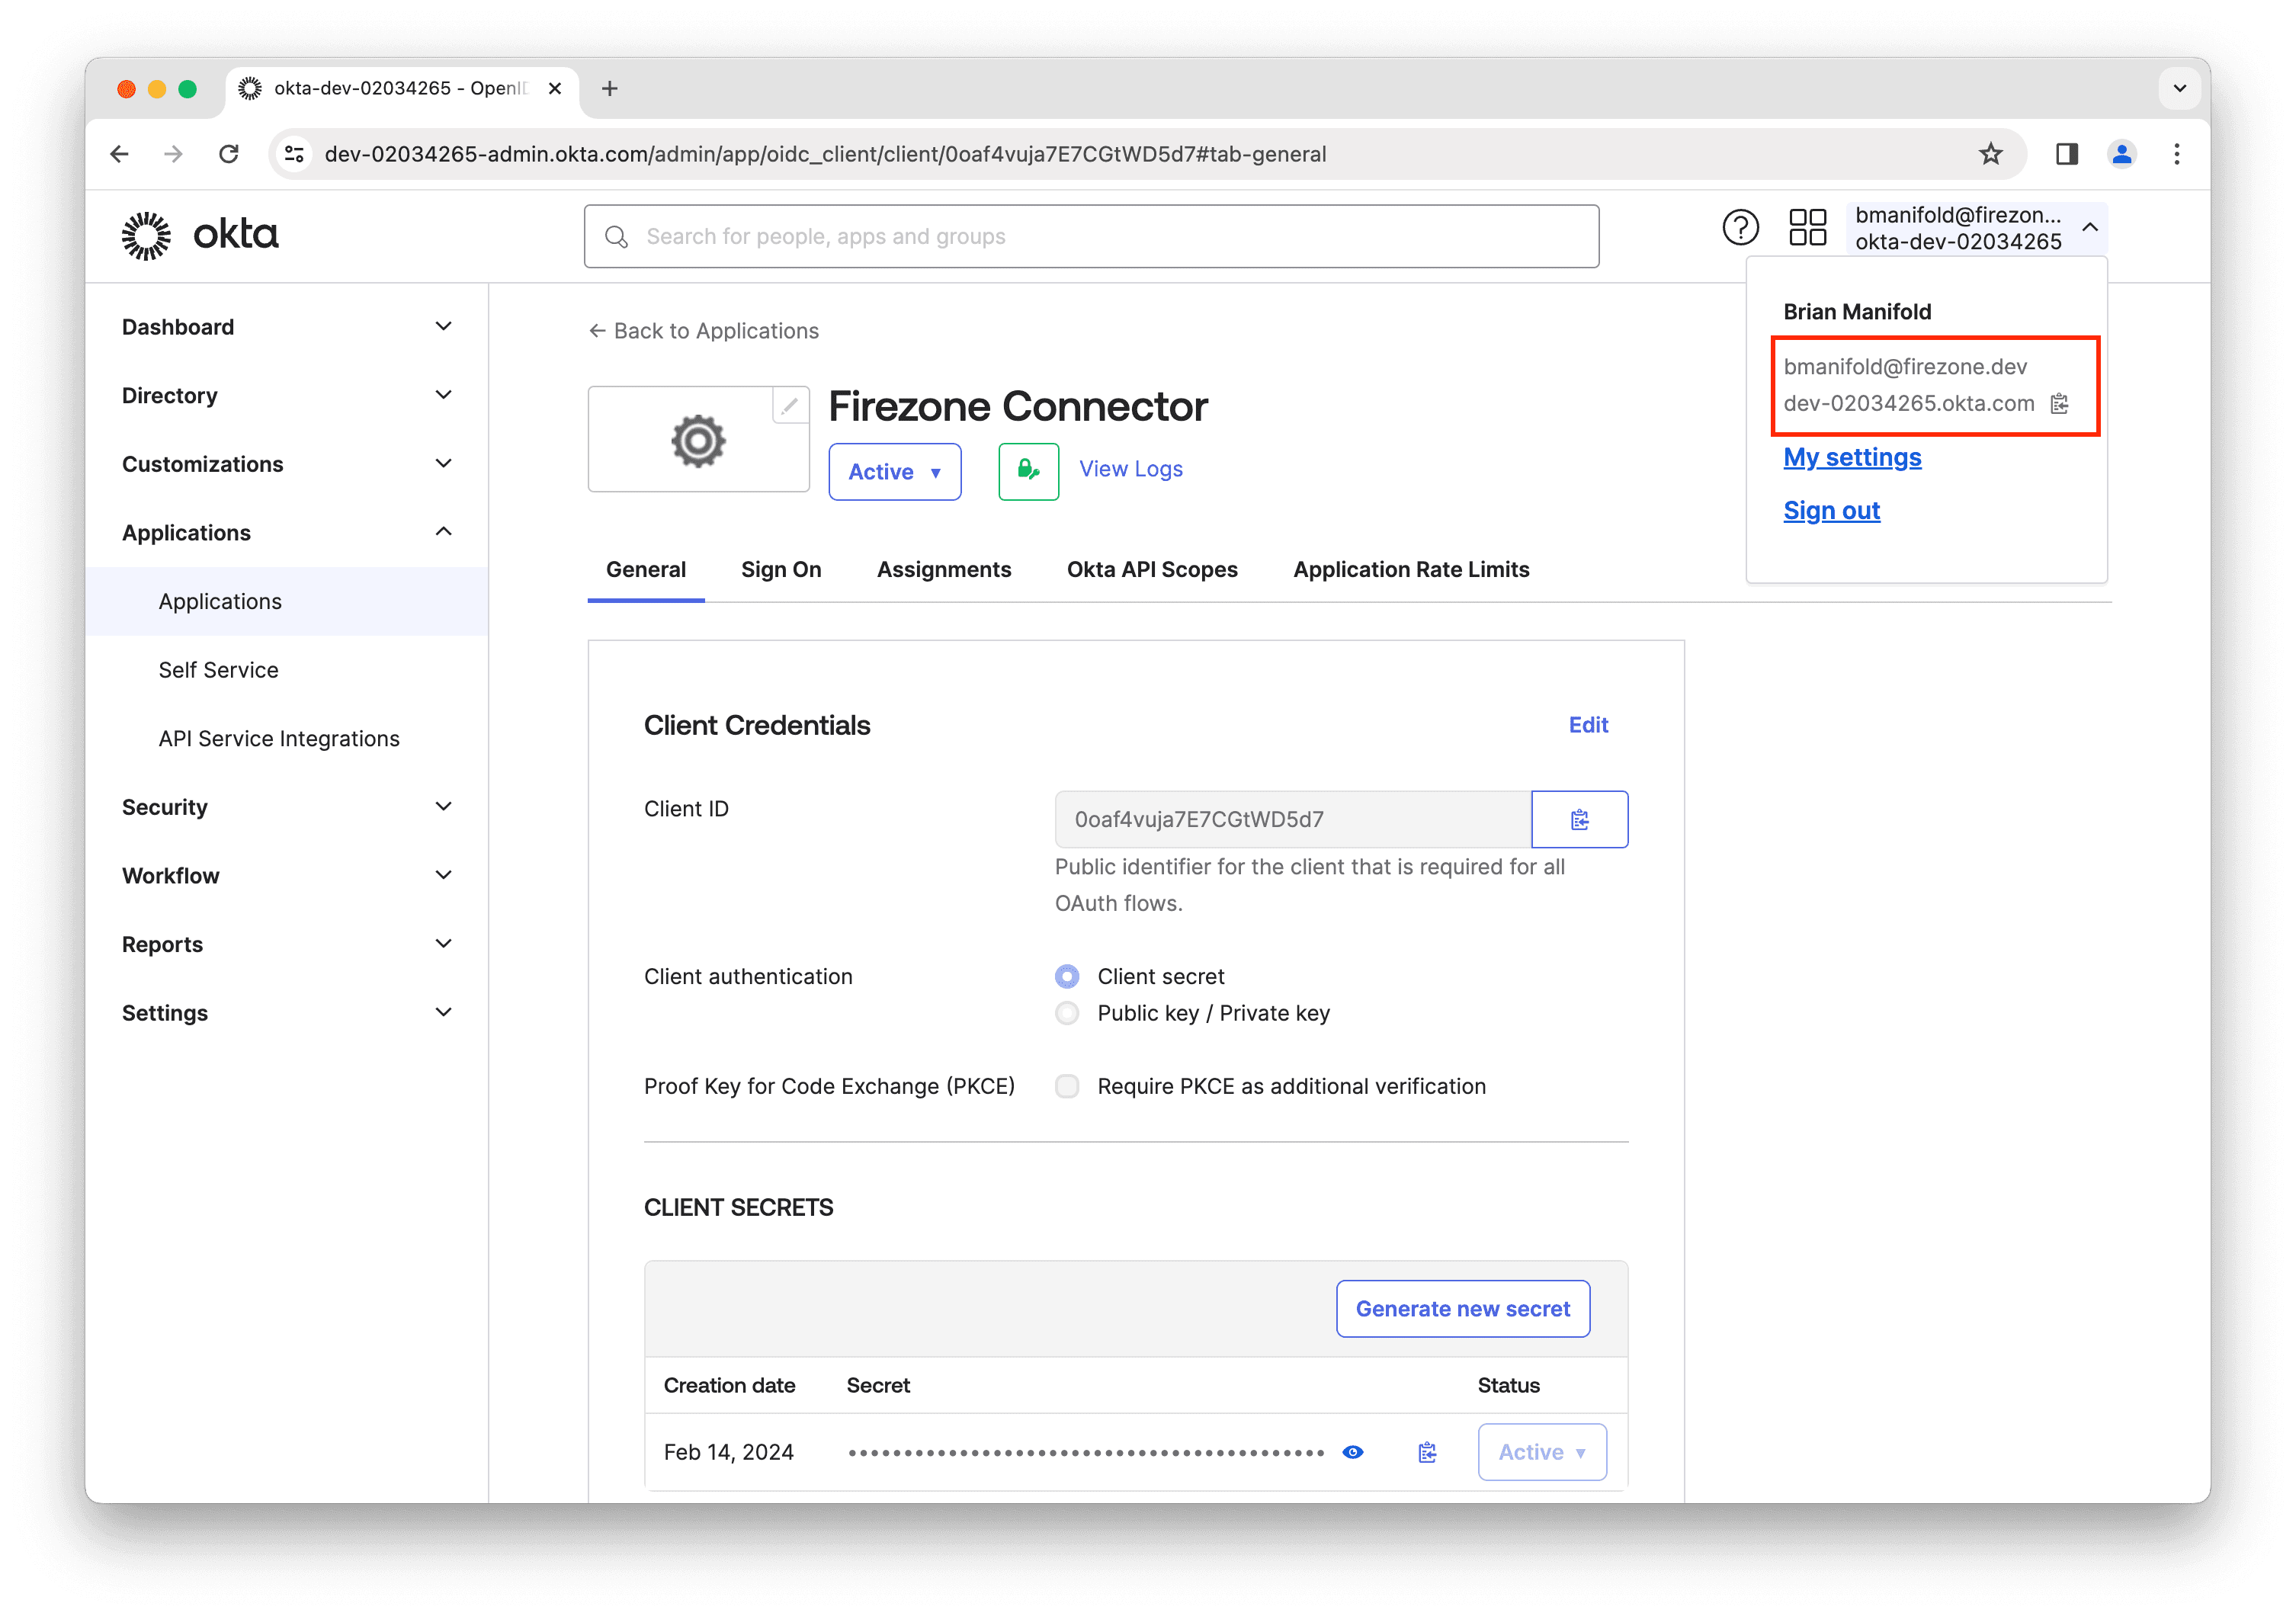This screenshot has width=2296, height=1616.
Task: Select the Public key / Private key option
Action: (1067, 1013)
